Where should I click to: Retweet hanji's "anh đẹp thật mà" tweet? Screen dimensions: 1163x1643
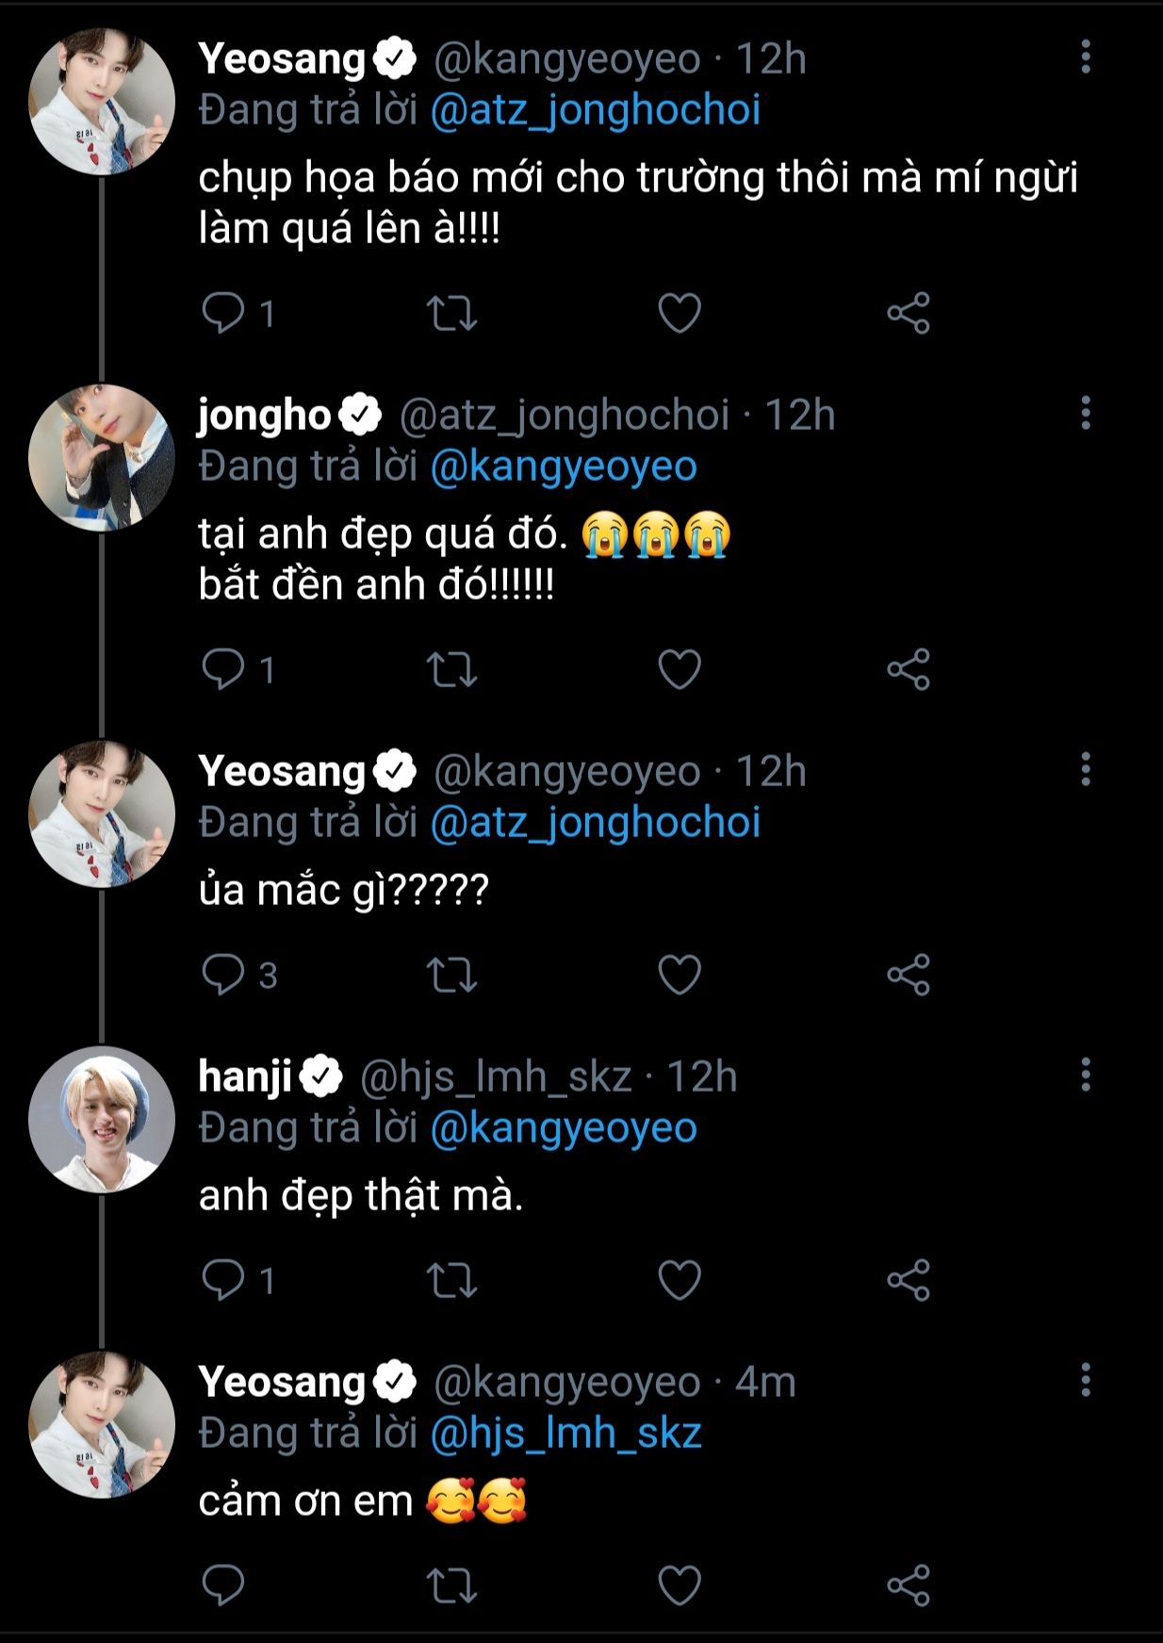pyautogui.click(x=452, y=1280)
